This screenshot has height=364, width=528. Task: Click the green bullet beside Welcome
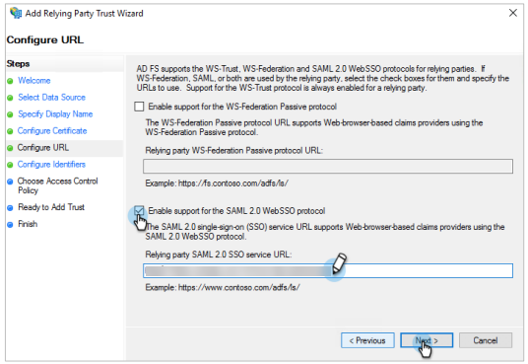tap(10, 81)
